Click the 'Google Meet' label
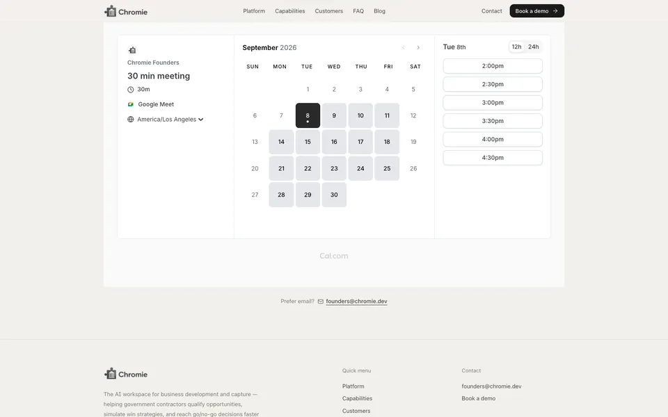Viewport: 668px width, 417px height. [156, 104]
